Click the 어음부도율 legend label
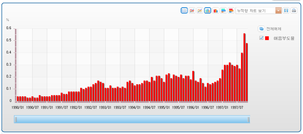The image size is (303, 134). coord(284,38)
